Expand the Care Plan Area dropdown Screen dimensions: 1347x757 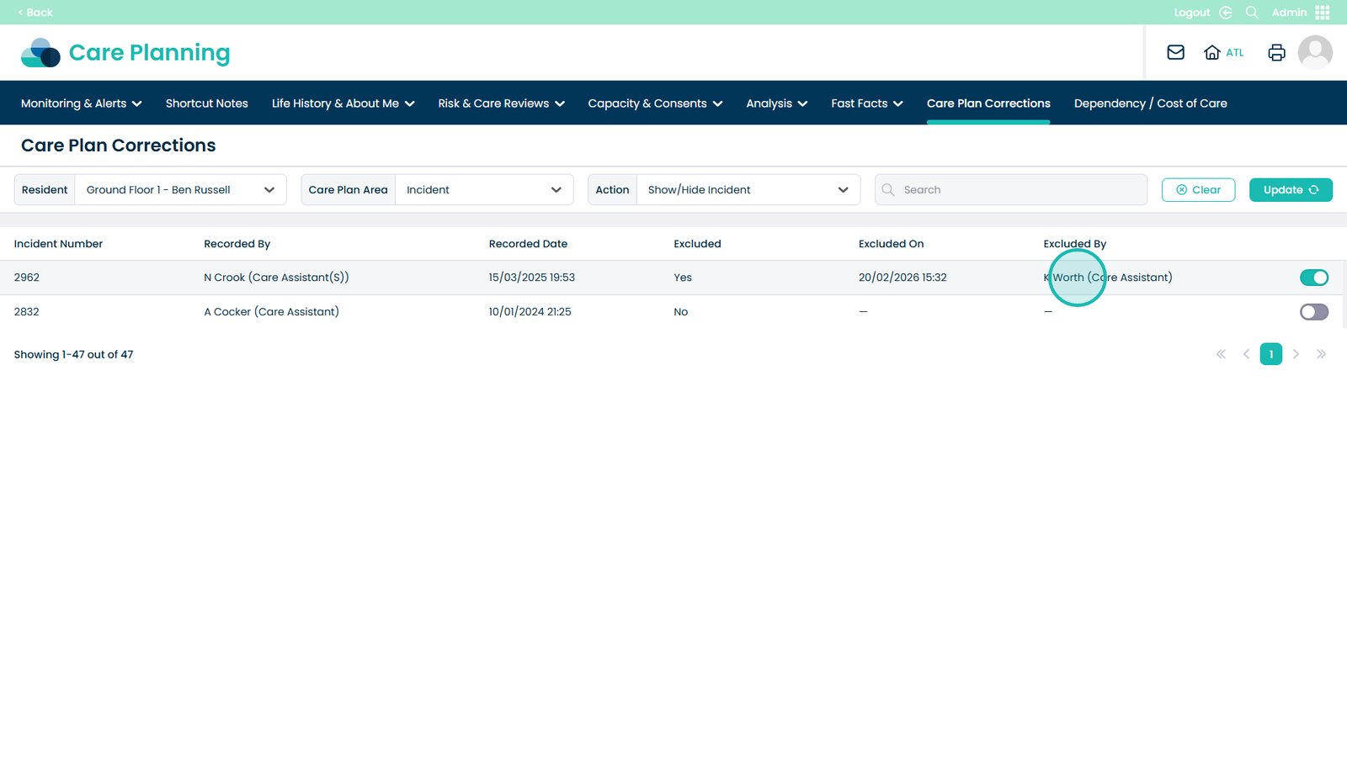pos(483,190)
